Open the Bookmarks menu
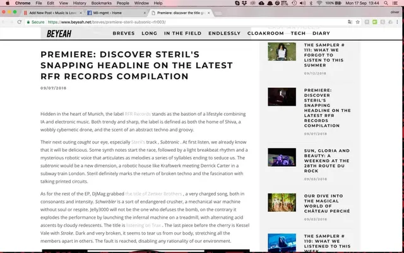The width and height of the screenshot is (404, 253). (x=101, y=3)
